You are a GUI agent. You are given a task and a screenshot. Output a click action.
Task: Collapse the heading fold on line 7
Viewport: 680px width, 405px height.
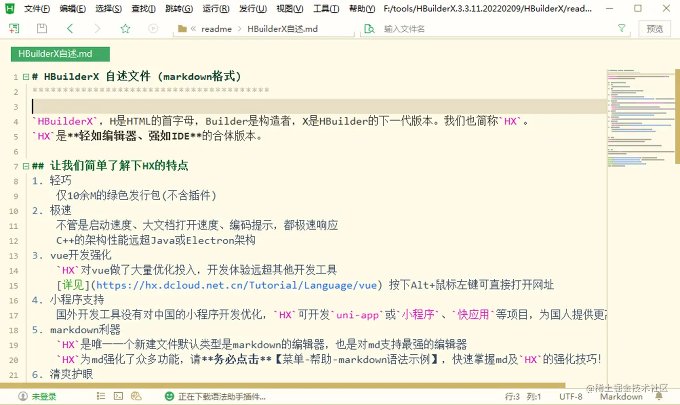pos(26,166)
